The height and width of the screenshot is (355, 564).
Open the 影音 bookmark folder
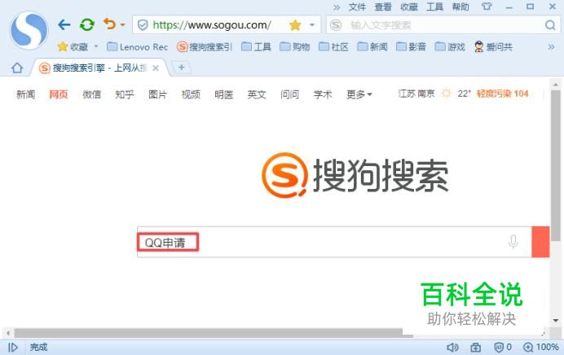[x=411, y=46]
